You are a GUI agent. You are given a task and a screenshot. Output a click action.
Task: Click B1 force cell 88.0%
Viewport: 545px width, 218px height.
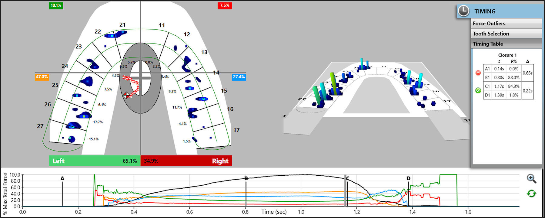point(514,77)
